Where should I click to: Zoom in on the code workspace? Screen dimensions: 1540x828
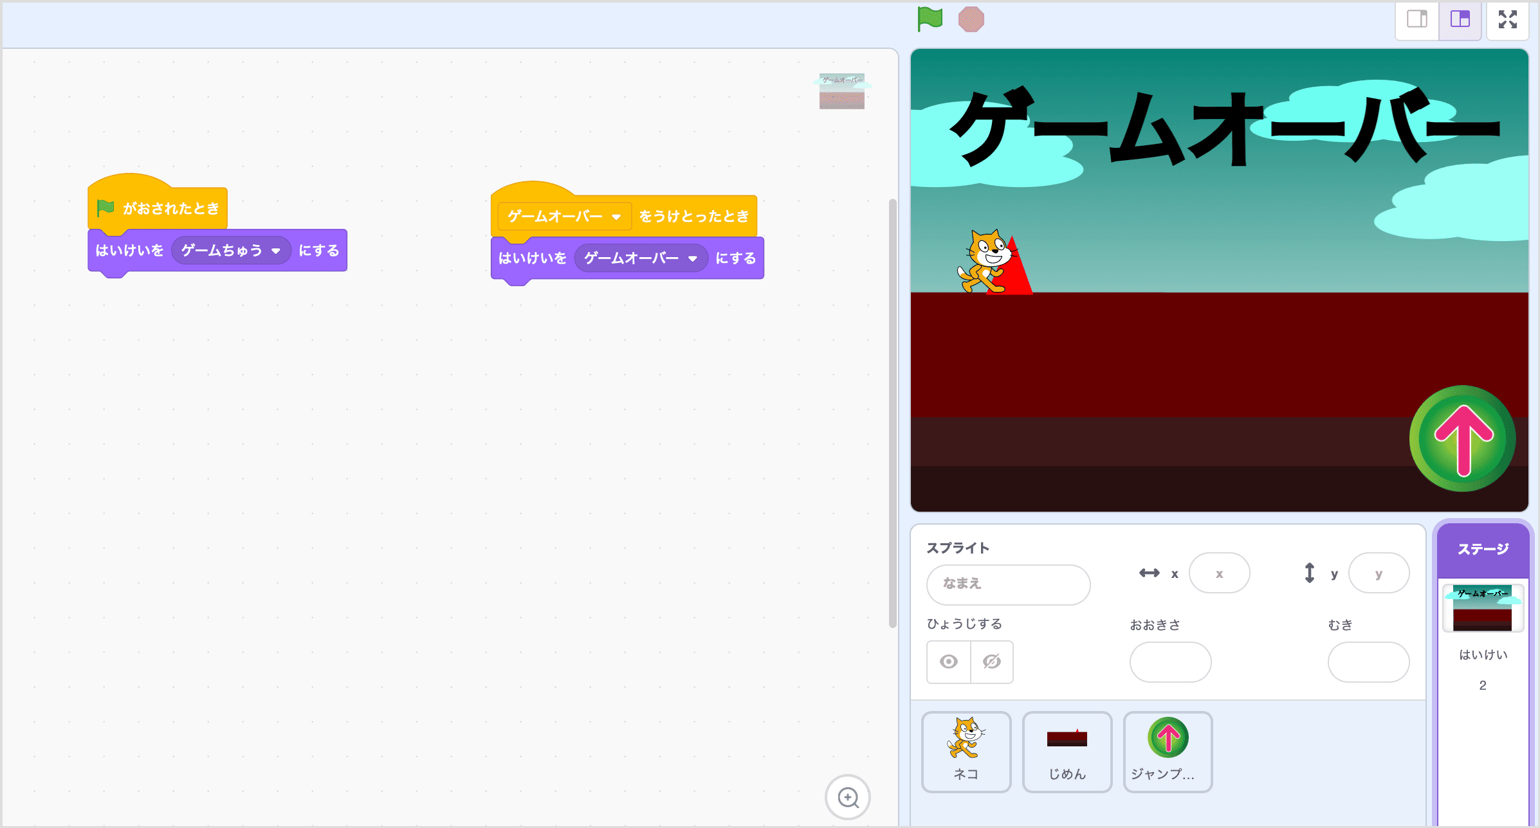point(848,797)
